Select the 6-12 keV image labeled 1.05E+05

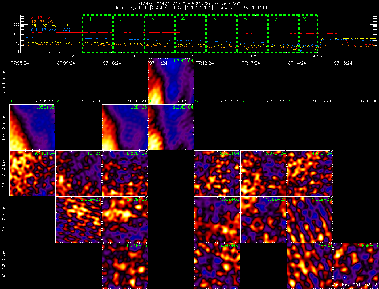click(32, 127)
